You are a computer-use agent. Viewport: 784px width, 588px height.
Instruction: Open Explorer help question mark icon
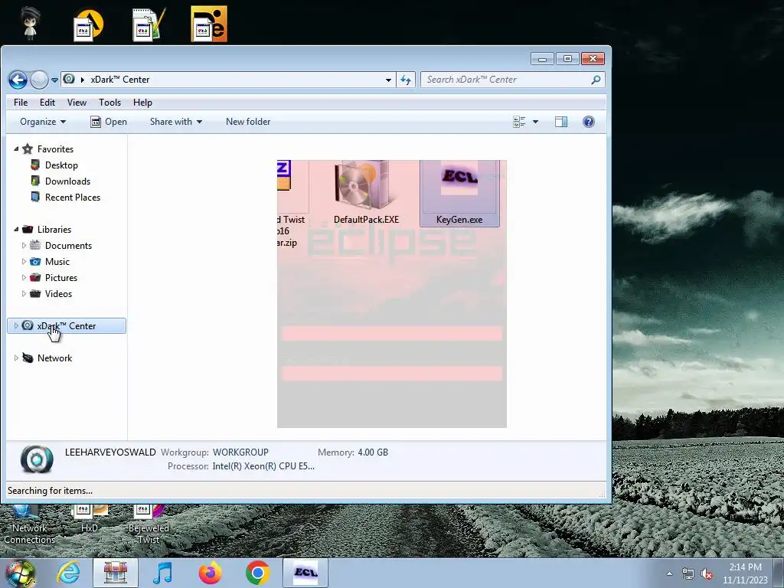(x=589, y=122)
